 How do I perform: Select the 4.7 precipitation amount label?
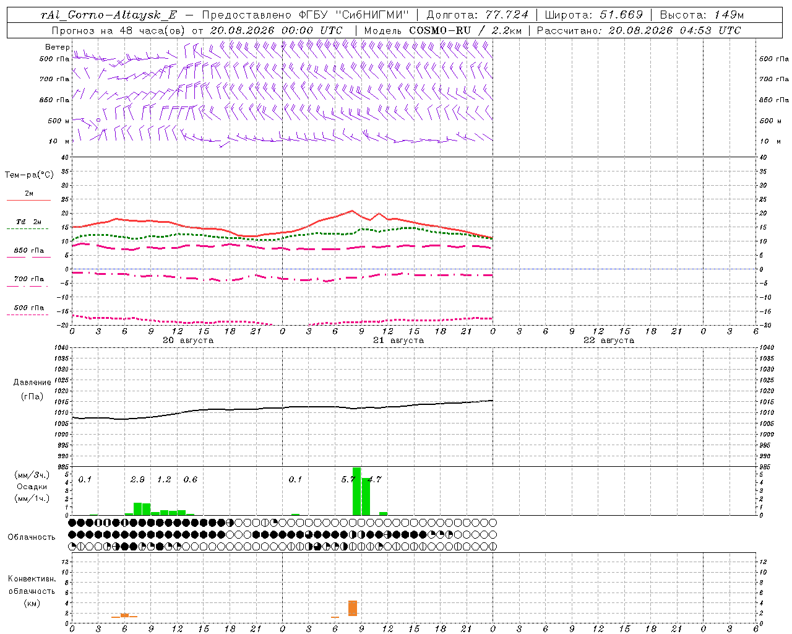(x=374, y=479)
